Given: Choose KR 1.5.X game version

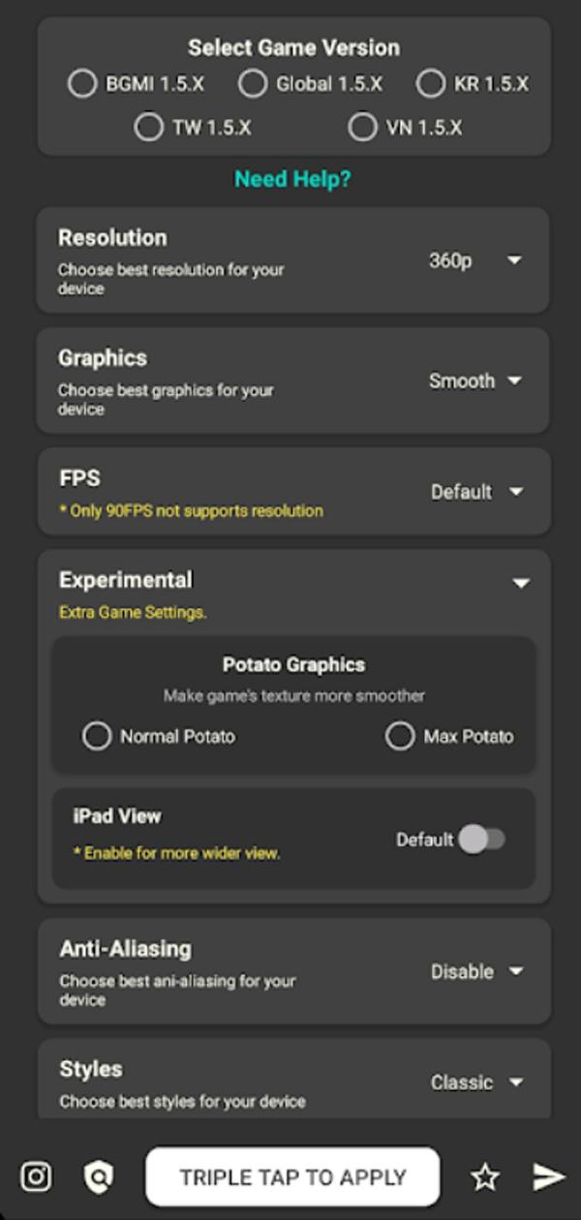Looking at the screenshot, I should pos(473,84).
